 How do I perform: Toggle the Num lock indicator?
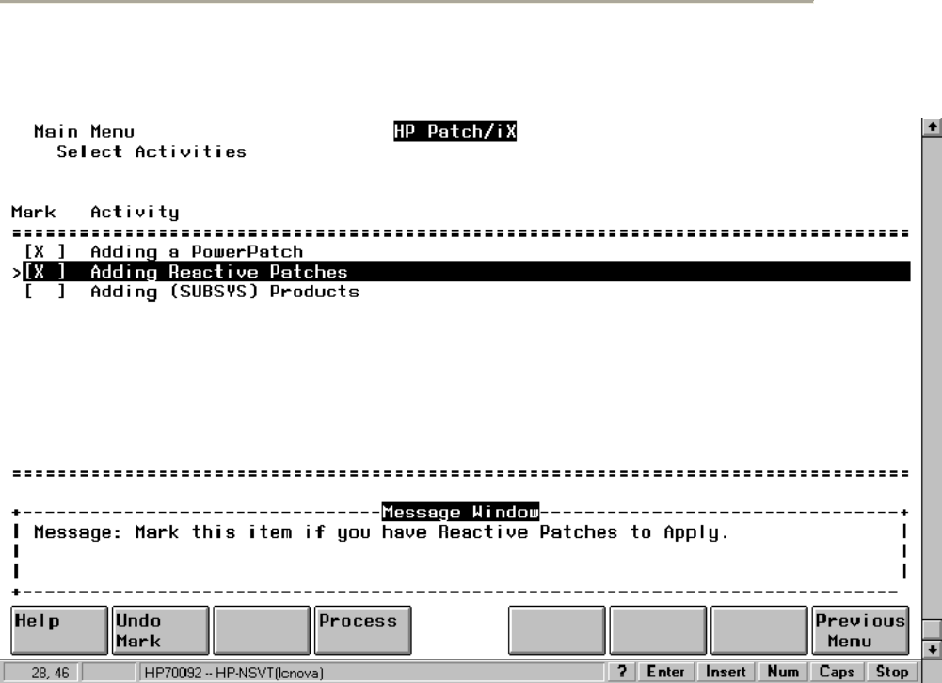pyautogui.click(x=783, y=672)
